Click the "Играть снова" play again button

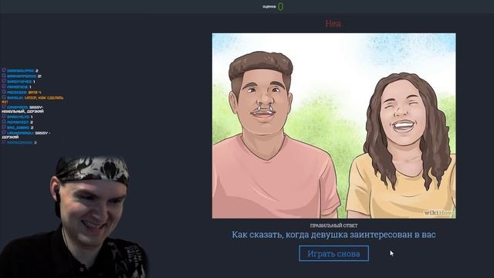click(333, 253)
